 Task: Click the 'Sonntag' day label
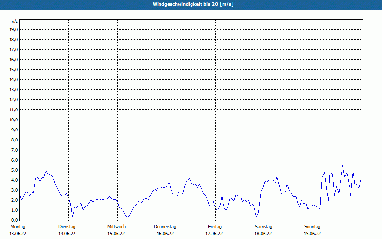click(312, 227)
